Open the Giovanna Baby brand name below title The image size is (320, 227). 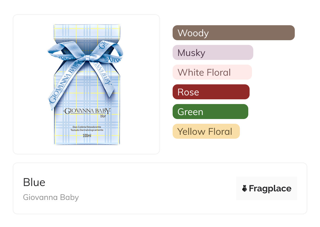click(x=51, y=197)
